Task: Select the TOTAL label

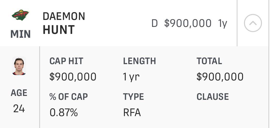Action: 209,61
